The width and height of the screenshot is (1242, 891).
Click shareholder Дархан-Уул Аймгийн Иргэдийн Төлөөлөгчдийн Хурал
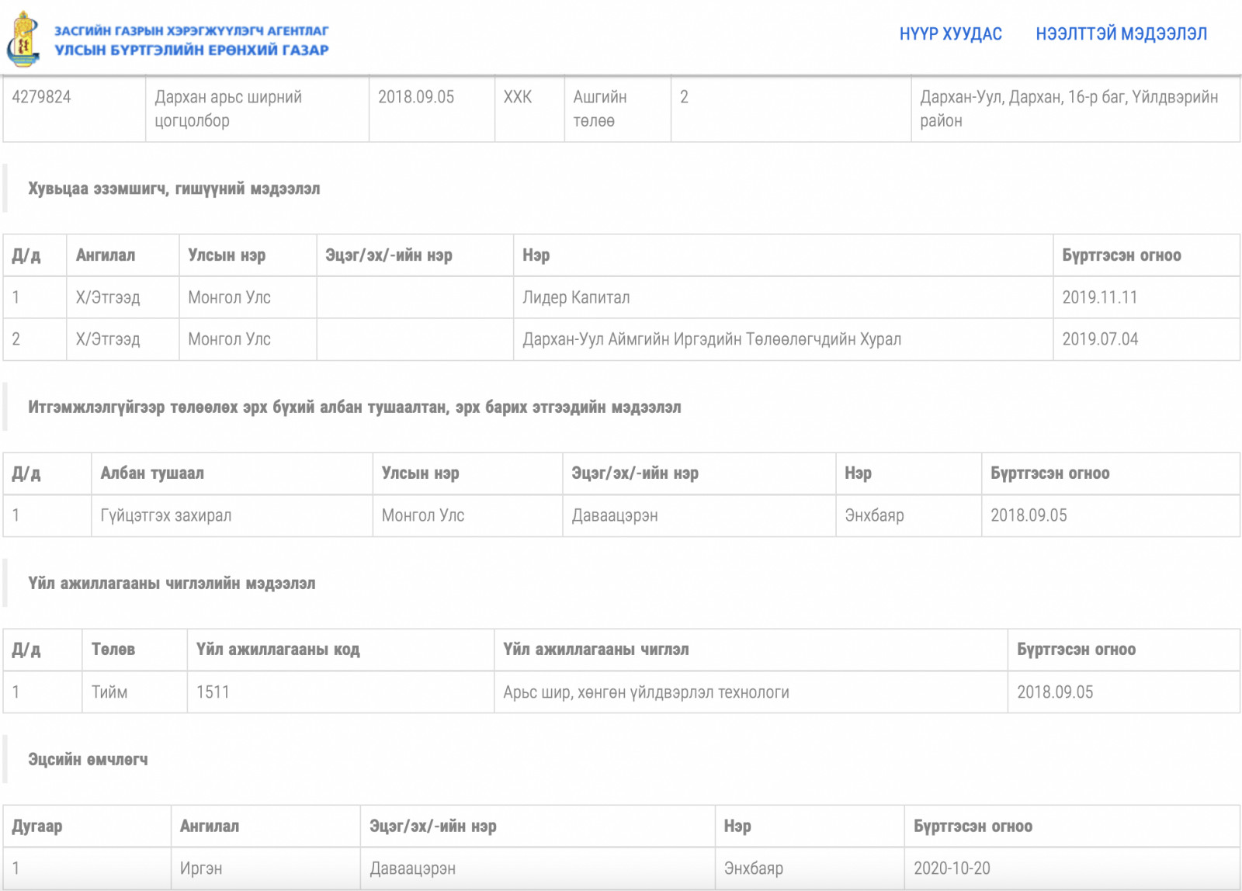(712, 339)
